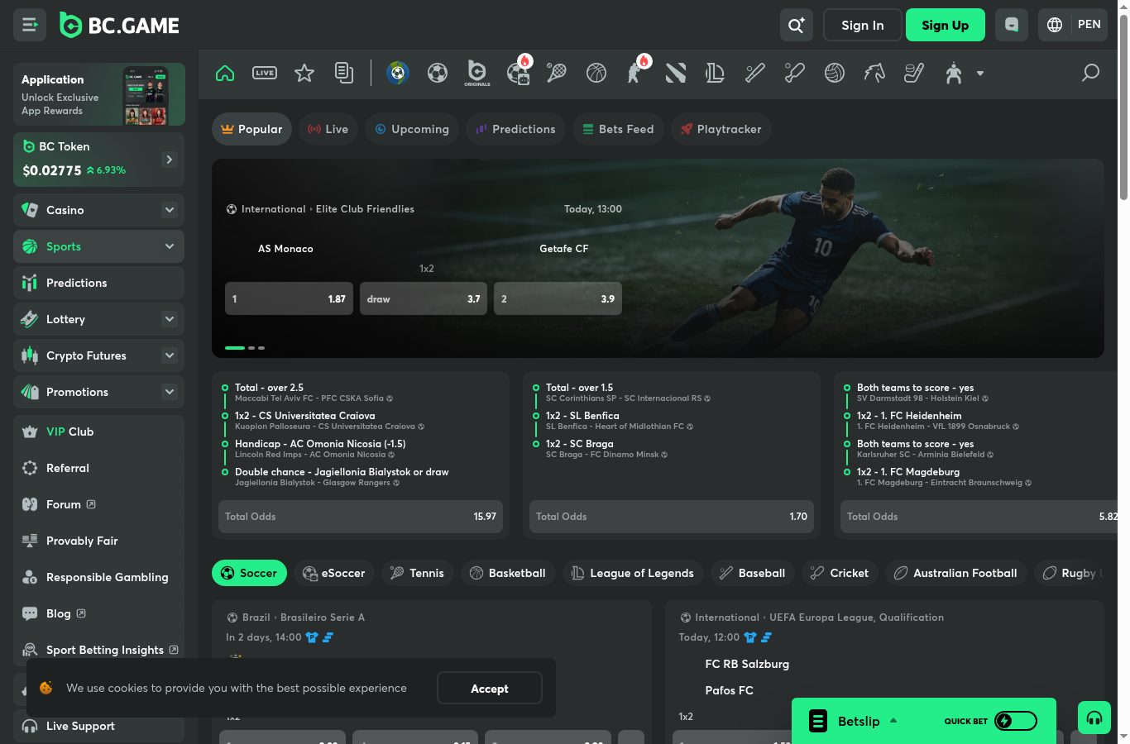Select the Brazil flag soccer icon
Screen dimensions: 1130x744
[x=398, y=73]
